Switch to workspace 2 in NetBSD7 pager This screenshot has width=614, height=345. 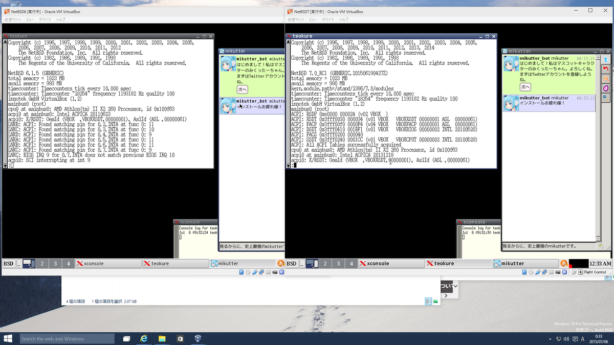point(325,264)
